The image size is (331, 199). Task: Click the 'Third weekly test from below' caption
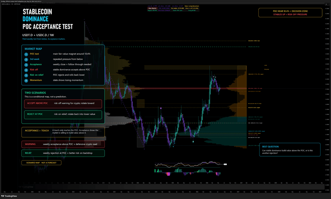coord(44,39)
